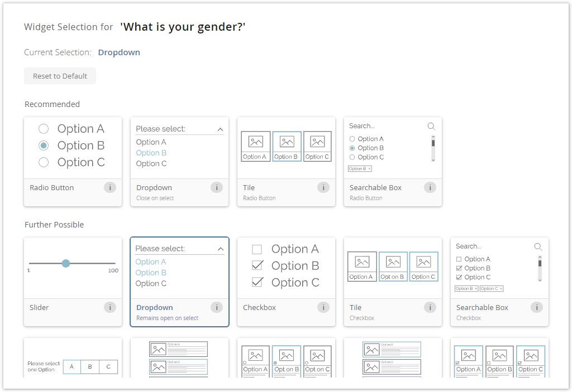The height and width of the screenshot is (392, 572).
Task: Open info icon on Dropdown Remains open card
Action: coord(217,307)
